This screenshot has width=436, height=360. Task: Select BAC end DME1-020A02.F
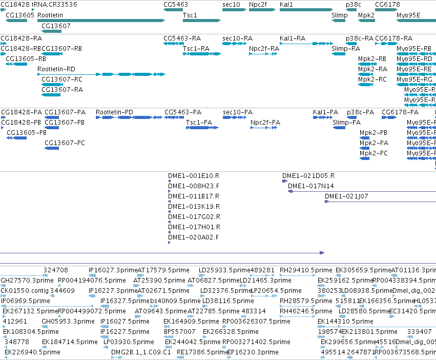tap(170, 243)
